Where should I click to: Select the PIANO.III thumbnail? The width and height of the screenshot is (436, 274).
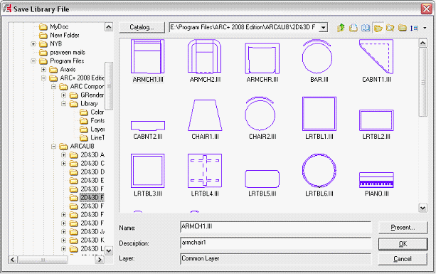pos(376,180)
